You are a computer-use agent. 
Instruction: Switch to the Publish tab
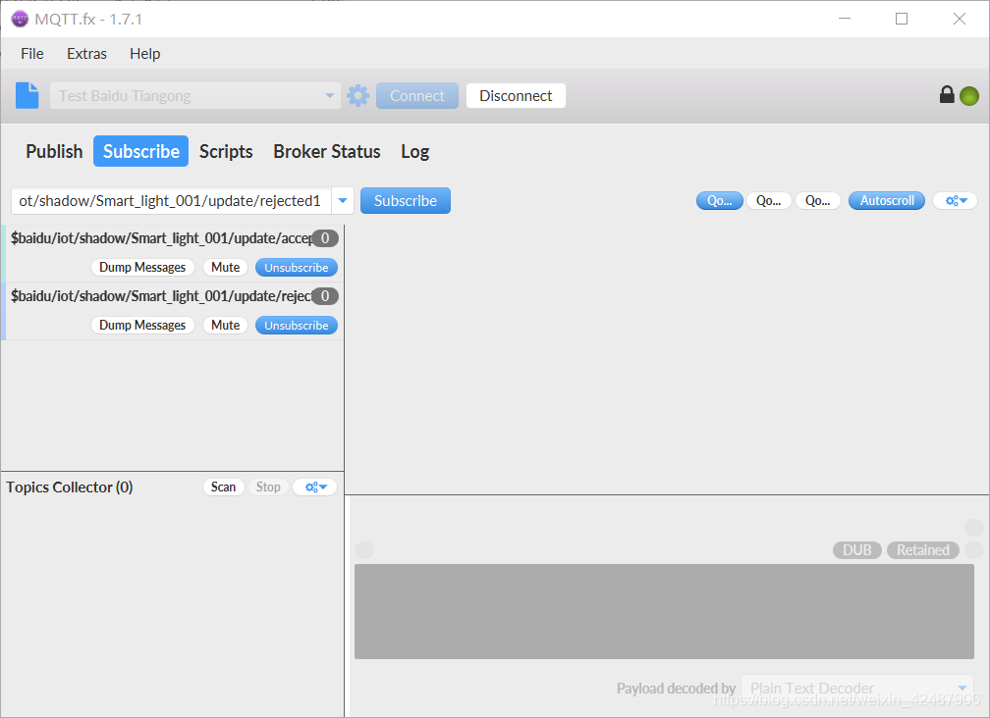(x=54, y=151)
